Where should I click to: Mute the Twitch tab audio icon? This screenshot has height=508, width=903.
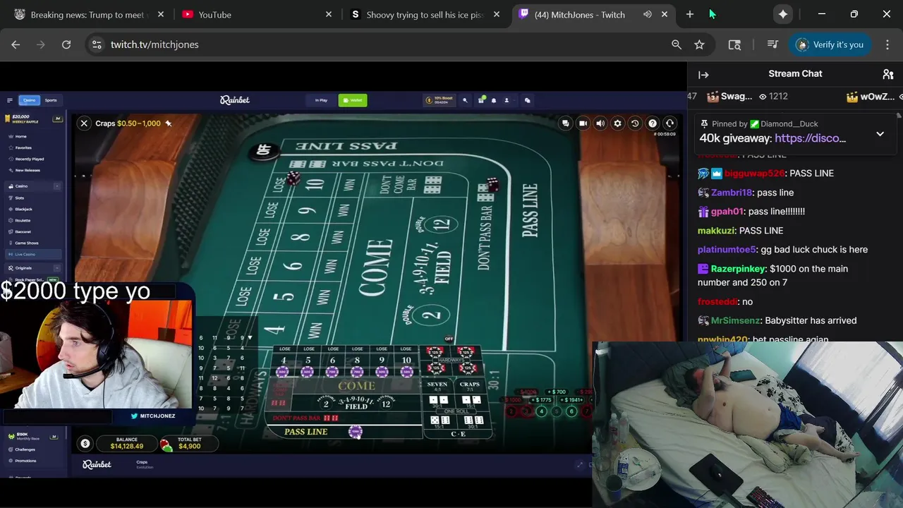[648, 14]
